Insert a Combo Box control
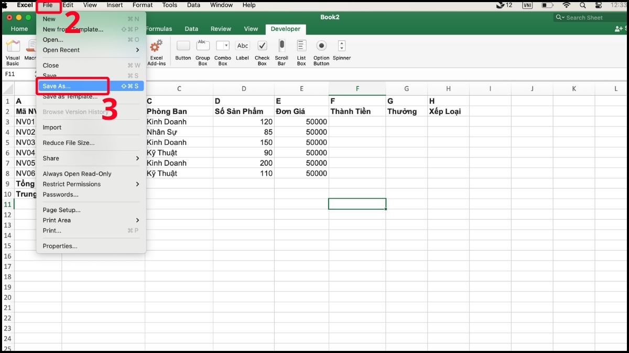 (x=223, y=45)
